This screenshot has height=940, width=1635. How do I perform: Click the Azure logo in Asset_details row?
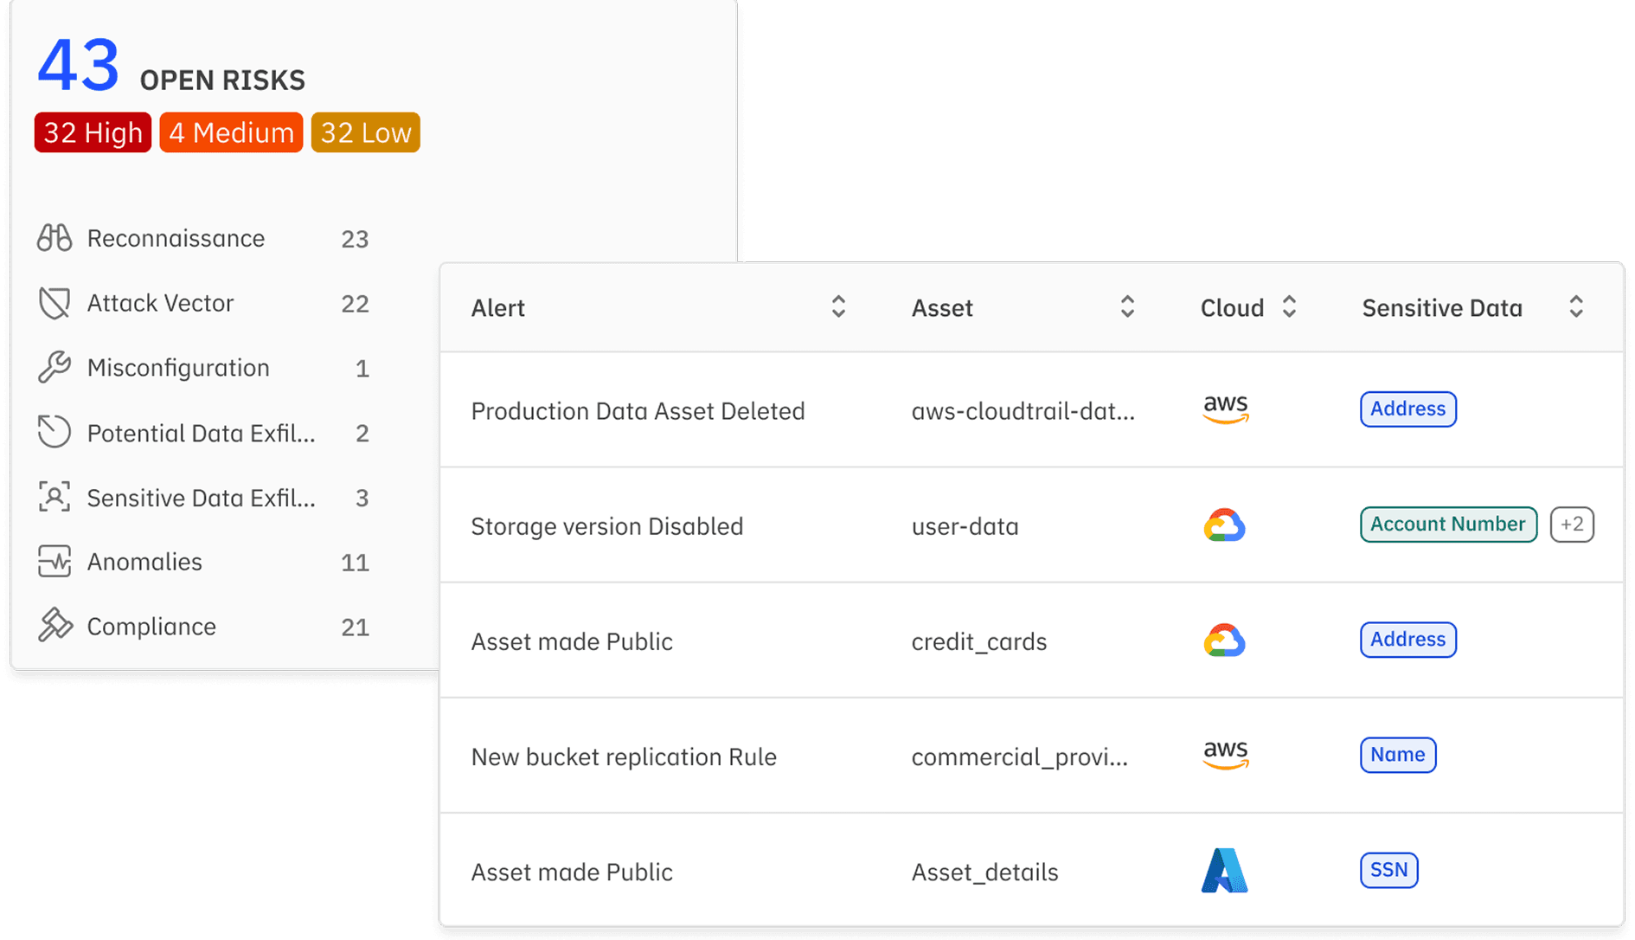1224,871
